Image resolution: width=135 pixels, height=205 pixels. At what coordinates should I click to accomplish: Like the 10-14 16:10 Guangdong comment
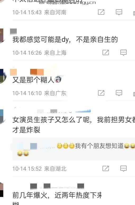(134, 94)
